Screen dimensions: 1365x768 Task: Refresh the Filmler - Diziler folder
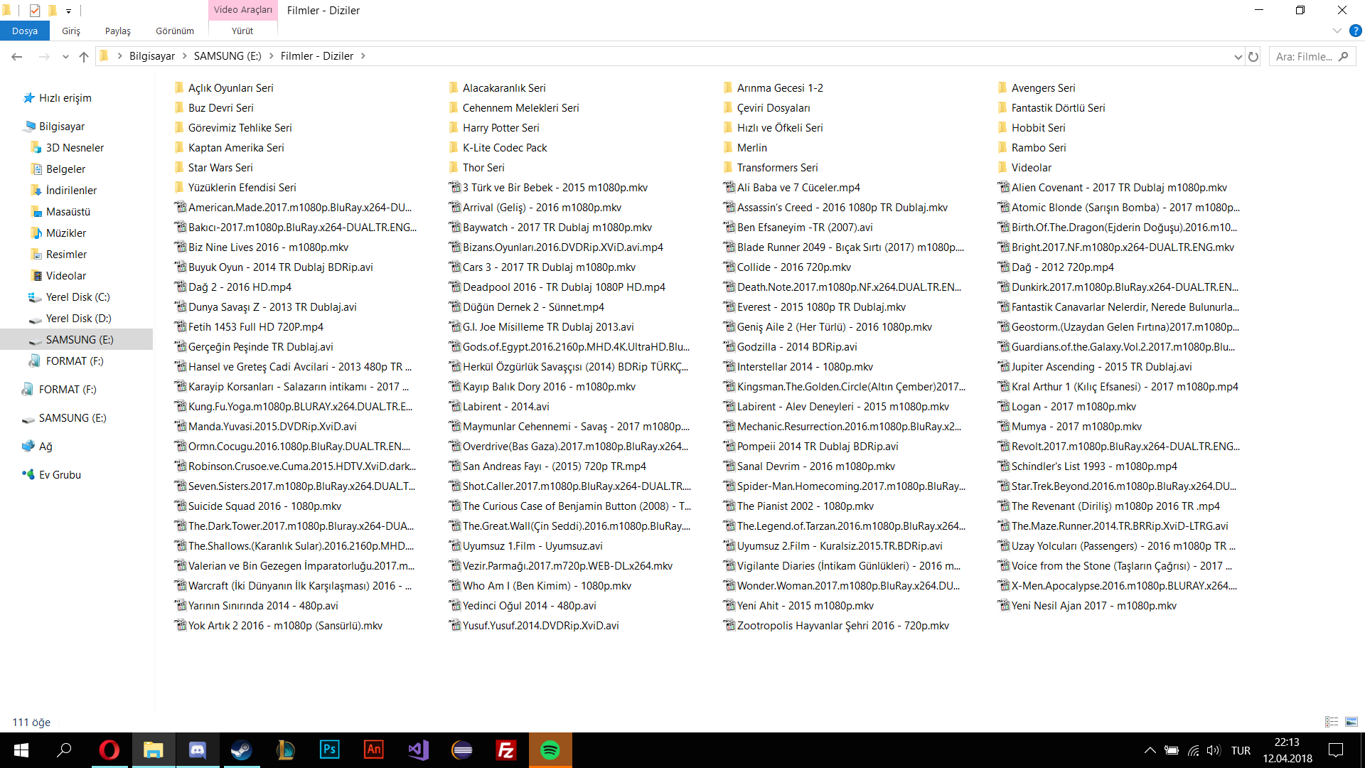pos(1253,56)
